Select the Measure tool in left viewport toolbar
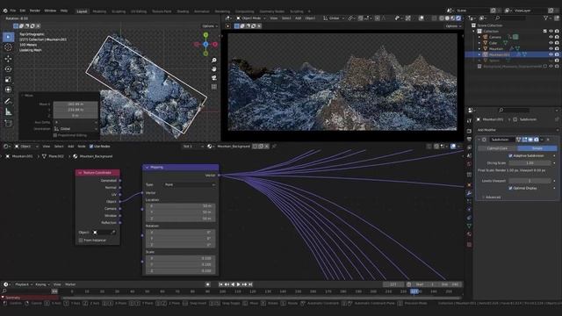Image resolution: width=562 pixels, height=316 pixels. pyautogui.click(x=8, y=112)
